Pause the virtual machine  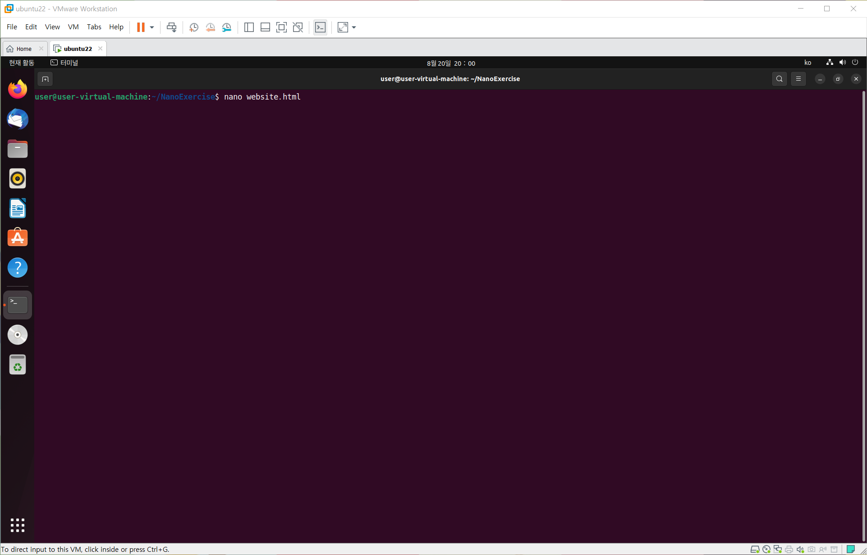click(141, 27)
